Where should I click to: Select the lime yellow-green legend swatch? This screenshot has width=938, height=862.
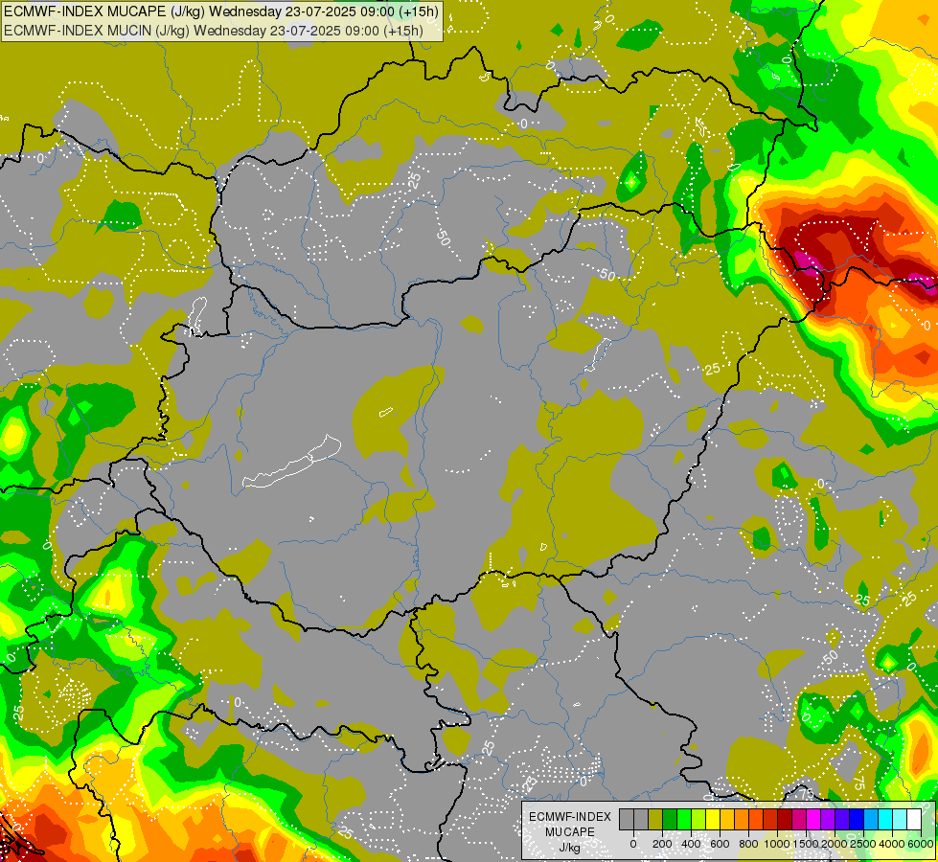pyautogui.click(x=698, y=820)
